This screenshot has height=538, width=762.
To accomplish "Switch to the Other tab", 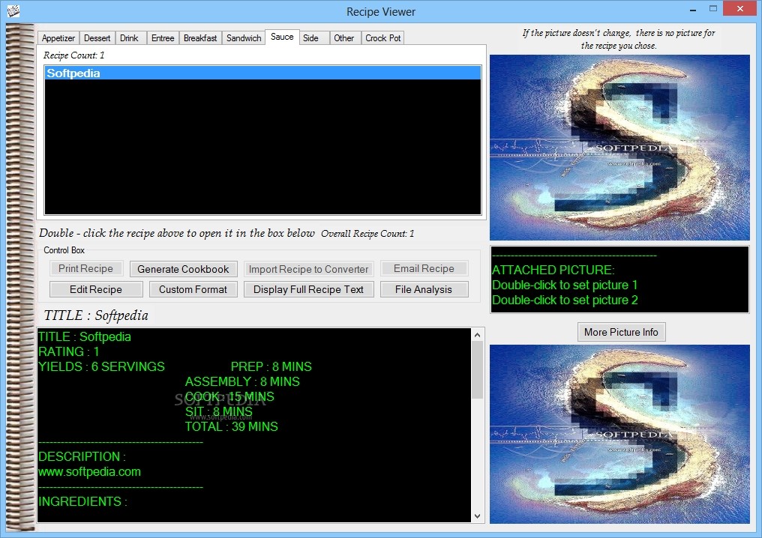I will [x=344, y=38].
